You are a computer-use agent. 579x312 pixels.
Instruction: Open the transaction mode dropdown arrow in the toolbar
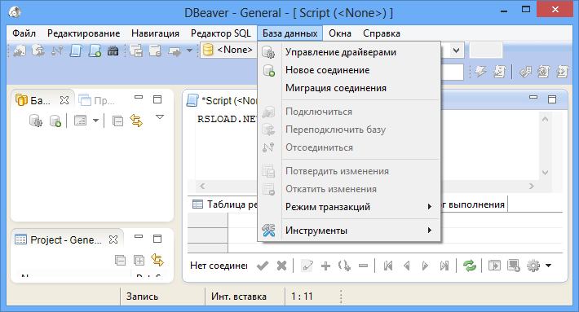(189, 51)
